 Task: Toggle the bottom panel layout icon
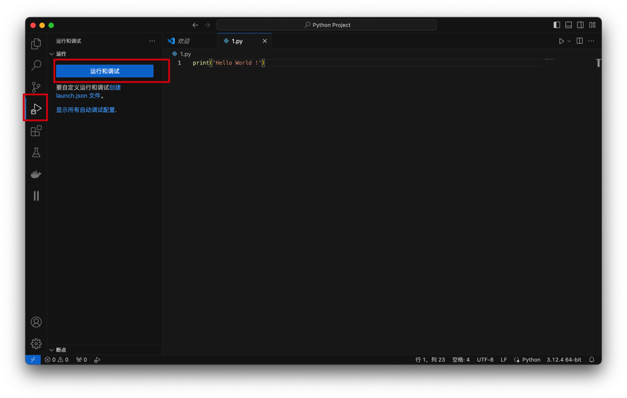(x=569, y=25)
